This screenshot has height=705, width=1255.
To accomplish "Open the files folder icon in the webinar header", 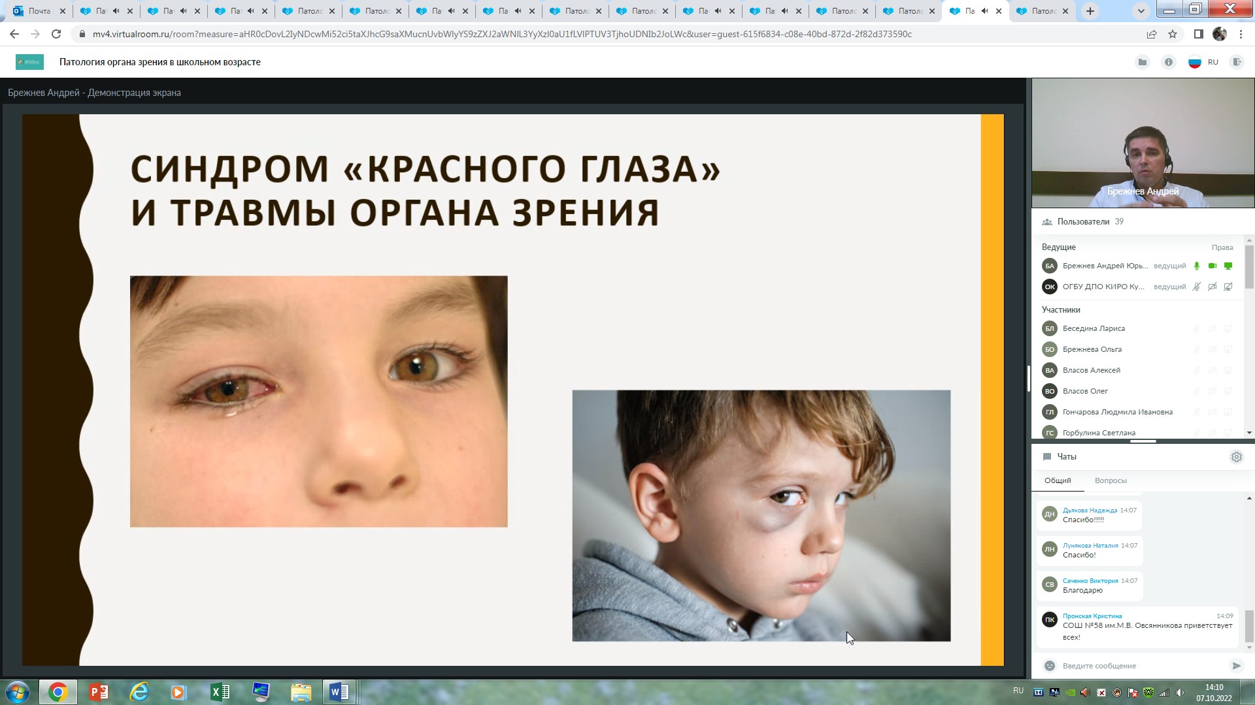I will [x=1143, y=62].
